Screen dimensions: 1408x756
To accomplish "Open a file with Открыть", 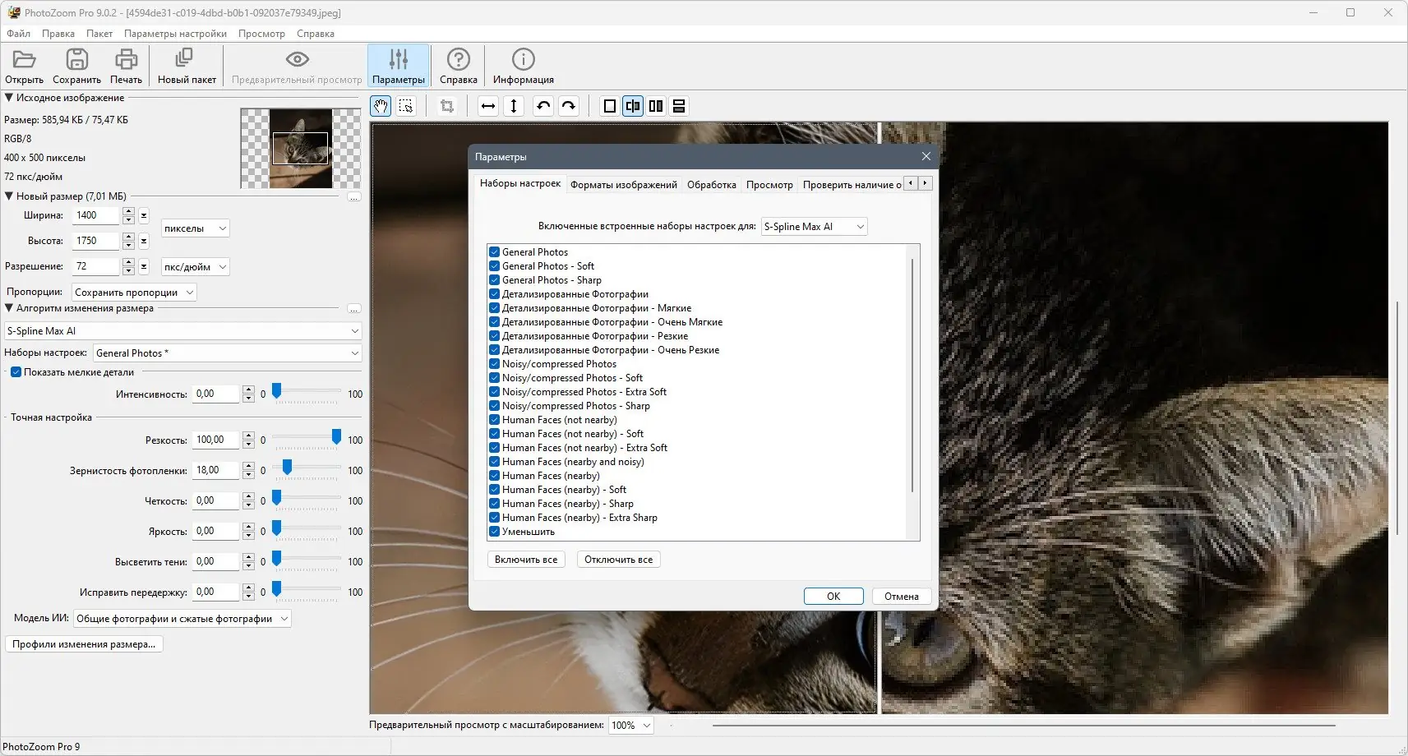I will pos(24,65).
